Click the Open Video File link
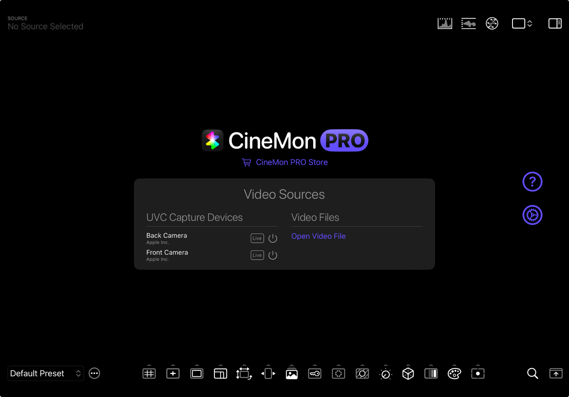The width and height of the screenshot is (569, 397). (318, 236)
